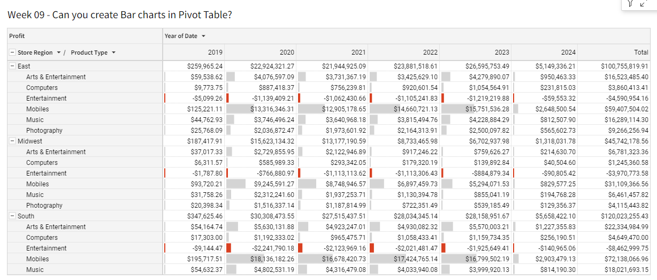Click the South Entertainment 2020 red bar cell
Image resolution: width=657 pixels, height=280 pixels.
coord(261,248)
